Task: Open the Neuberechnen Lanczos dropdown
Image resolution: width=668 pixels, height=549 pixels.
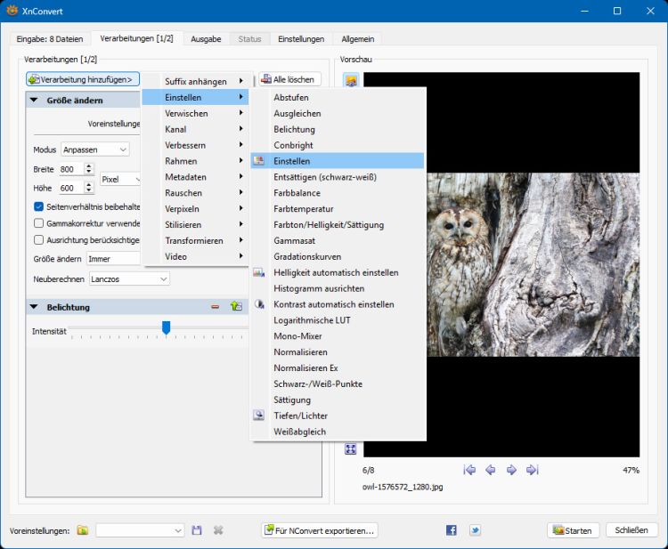Action: click(129, 279)
